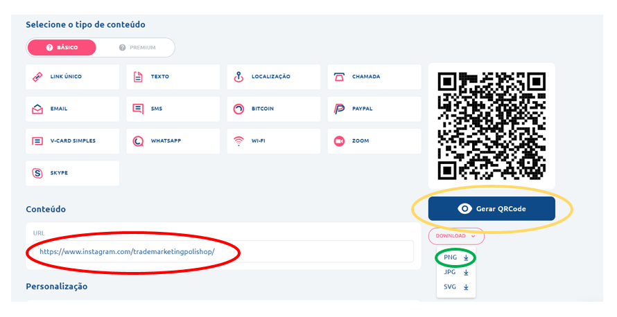
Task: Download the QR code as SVG
Action: (x=456, y=287)
